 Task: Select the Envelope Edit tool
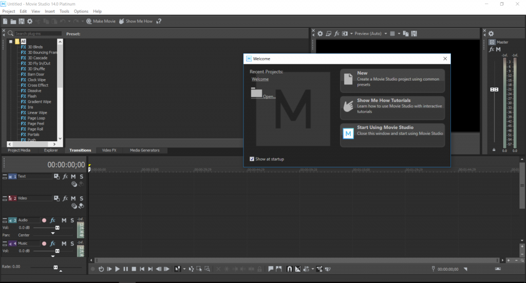[191, 269]
